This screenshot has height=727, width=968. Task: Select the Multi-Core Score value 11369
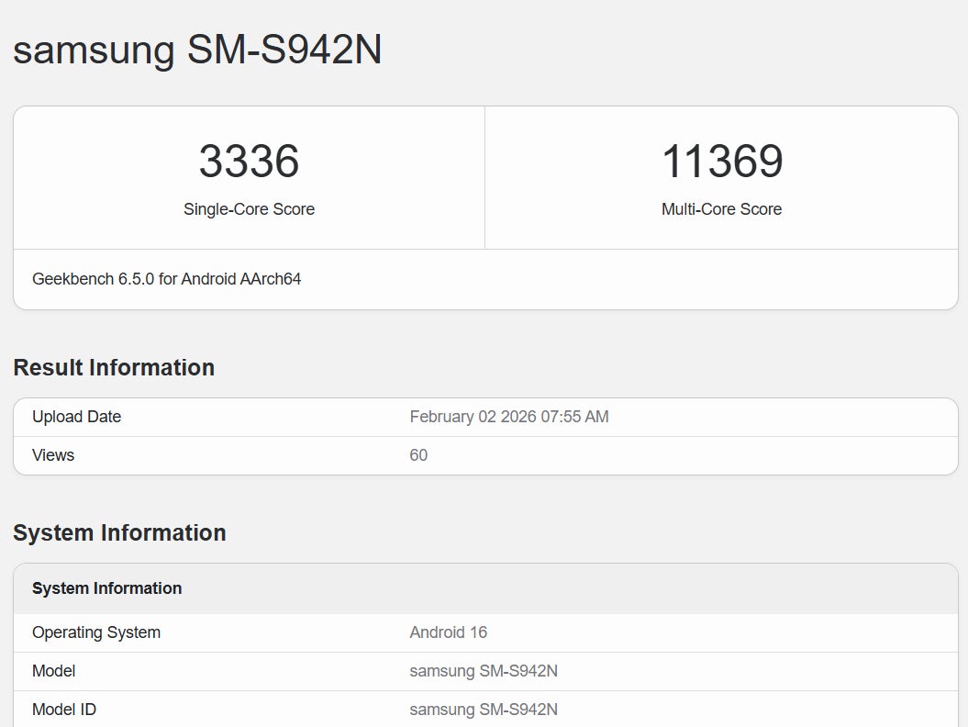pyautogui.click(x=721, y=162)
